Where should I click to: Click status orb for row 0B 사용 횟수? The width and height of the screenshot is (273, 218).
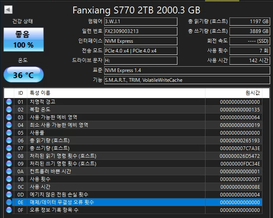[9, 179]
